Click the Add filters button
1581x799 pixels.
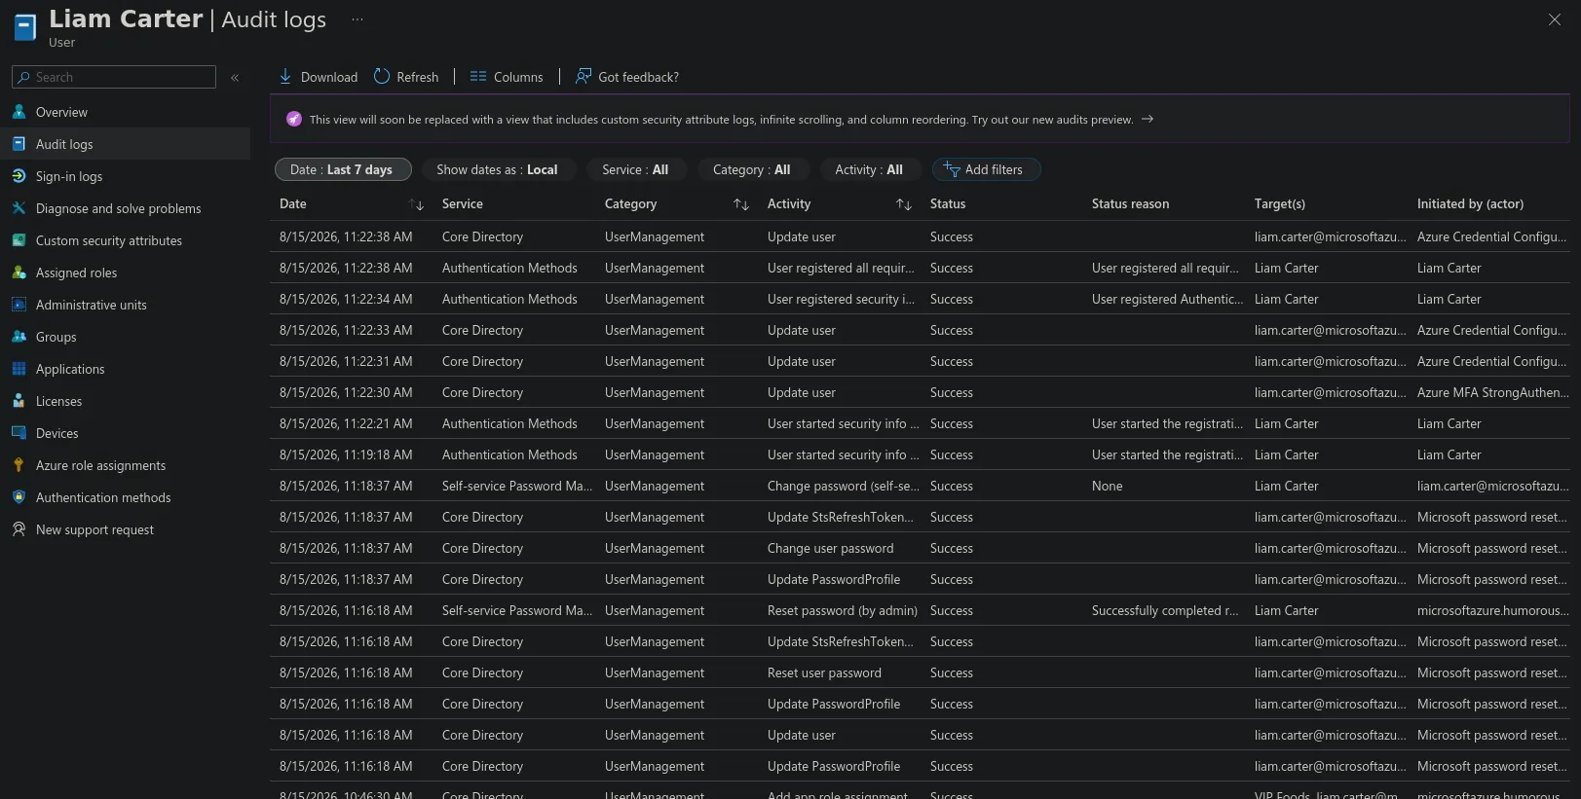pos(986,169)
